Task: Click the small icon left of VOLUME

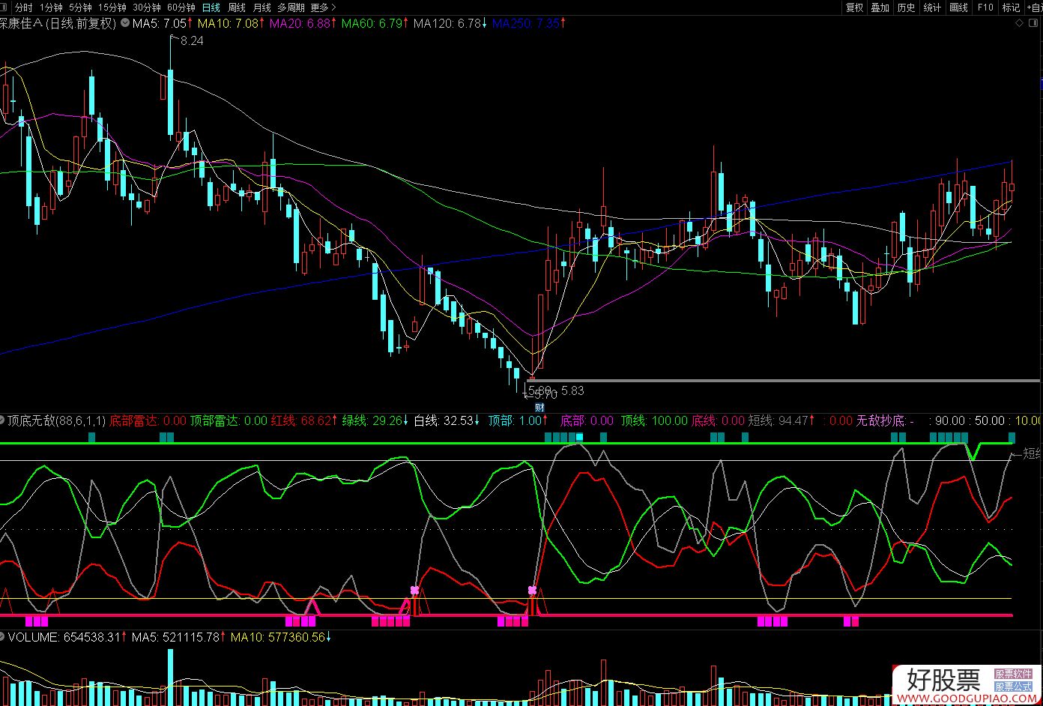Action: (x=3, y=637)
